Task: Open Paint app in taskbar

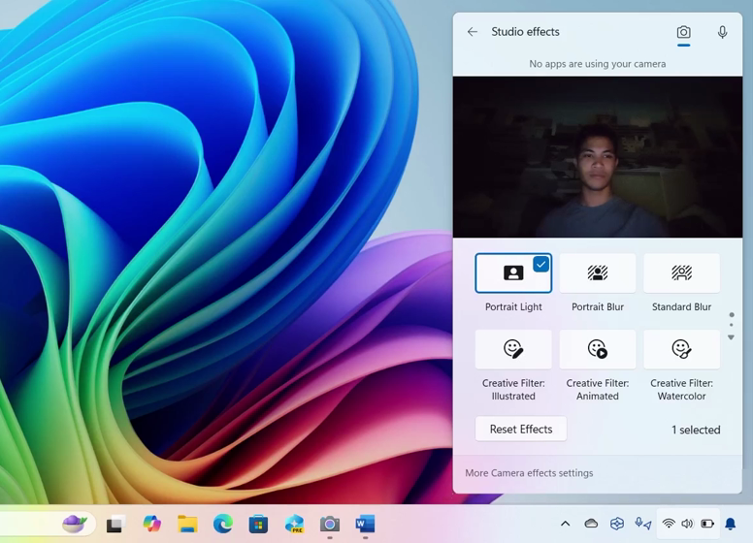Action: click(x=294, y=524)
